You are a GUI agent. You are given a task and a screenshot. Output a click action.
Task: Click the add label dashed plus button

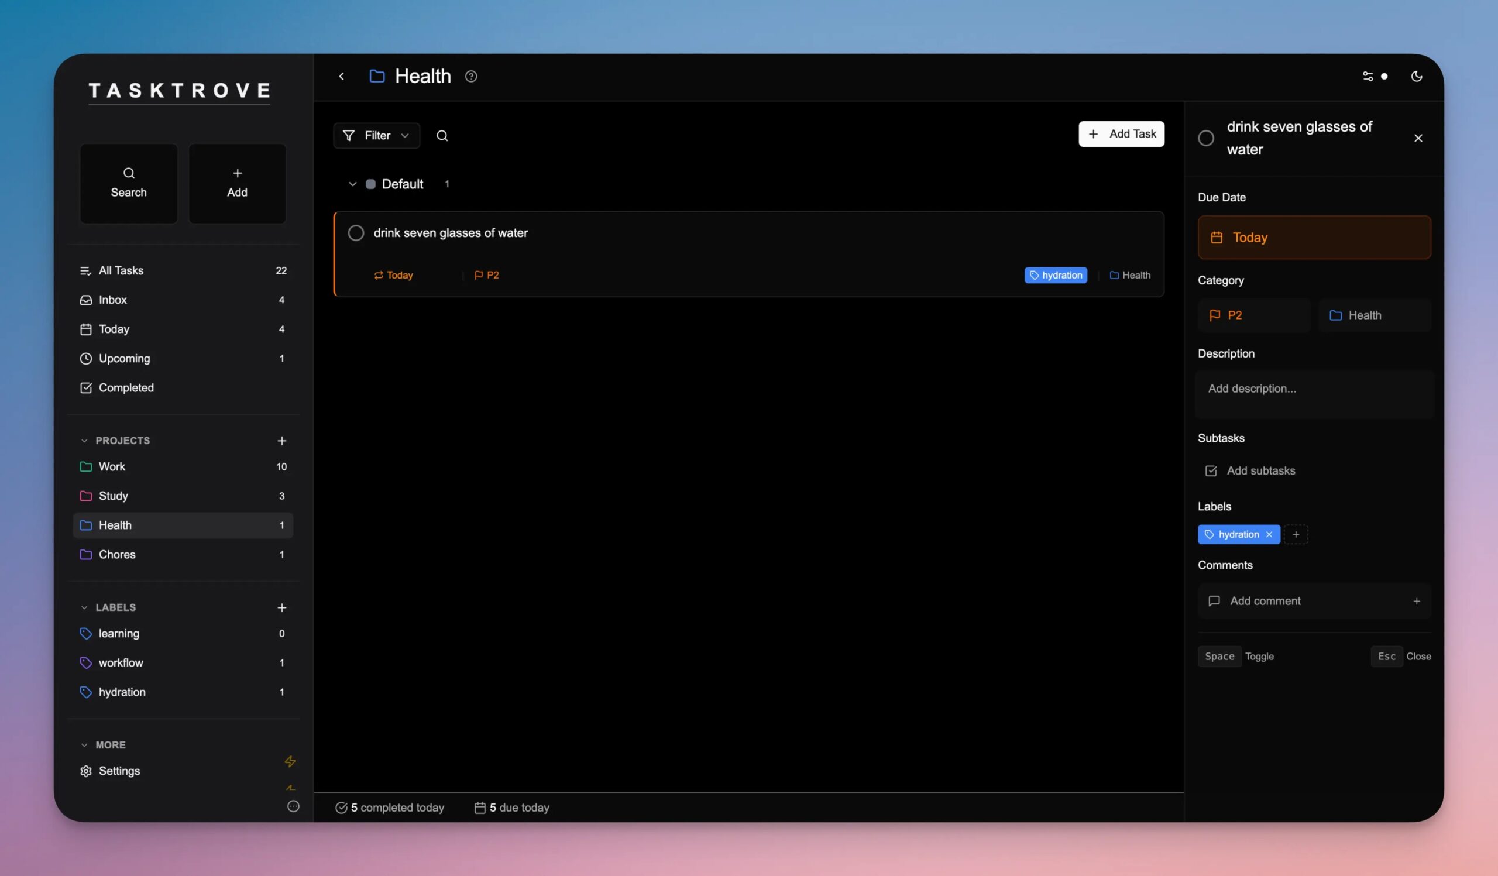pyautogui.click(x=1296, y=534)
